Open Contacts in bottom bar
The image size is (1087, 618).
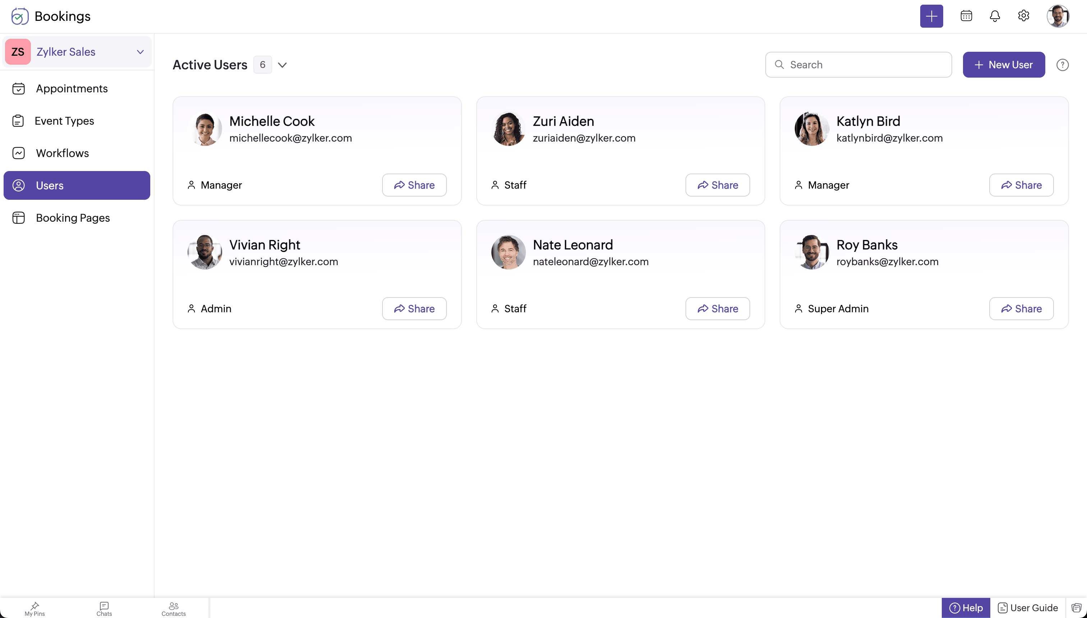(x=173, y=609)
